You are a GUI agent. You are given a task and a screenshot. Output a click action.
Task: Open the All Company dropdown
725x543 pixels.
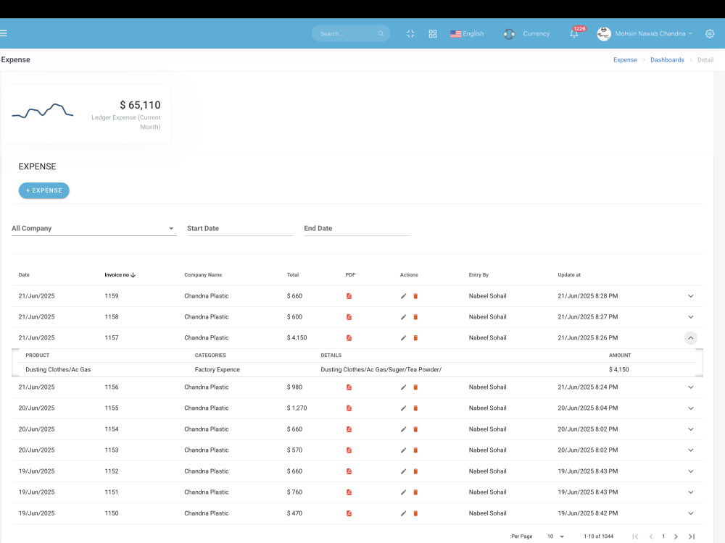tap(94, 228)
